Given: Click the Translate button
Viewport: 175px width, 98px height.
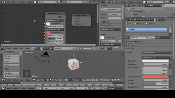Looking at the screenshot, I should [11, 56].
